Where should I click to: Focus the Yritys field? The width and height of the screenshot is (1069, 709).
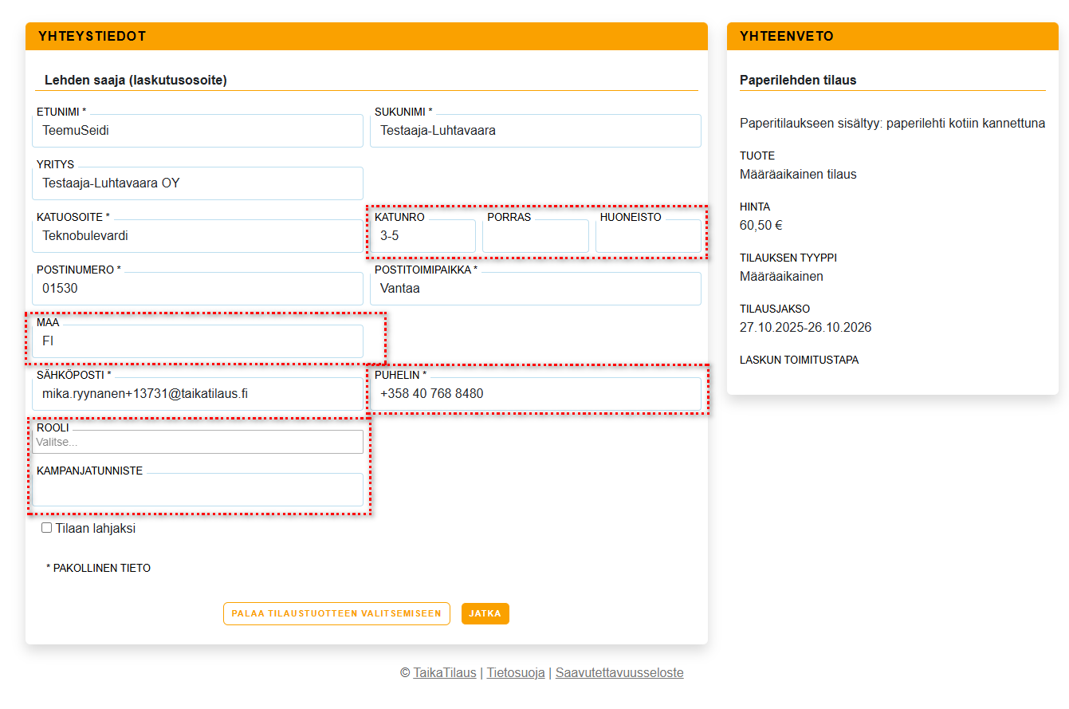point(198,183)
